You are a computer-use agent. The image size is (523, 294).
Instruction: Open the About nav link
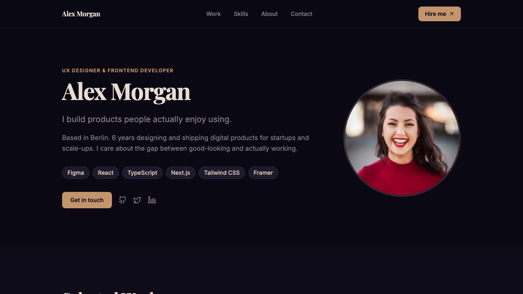269,14
